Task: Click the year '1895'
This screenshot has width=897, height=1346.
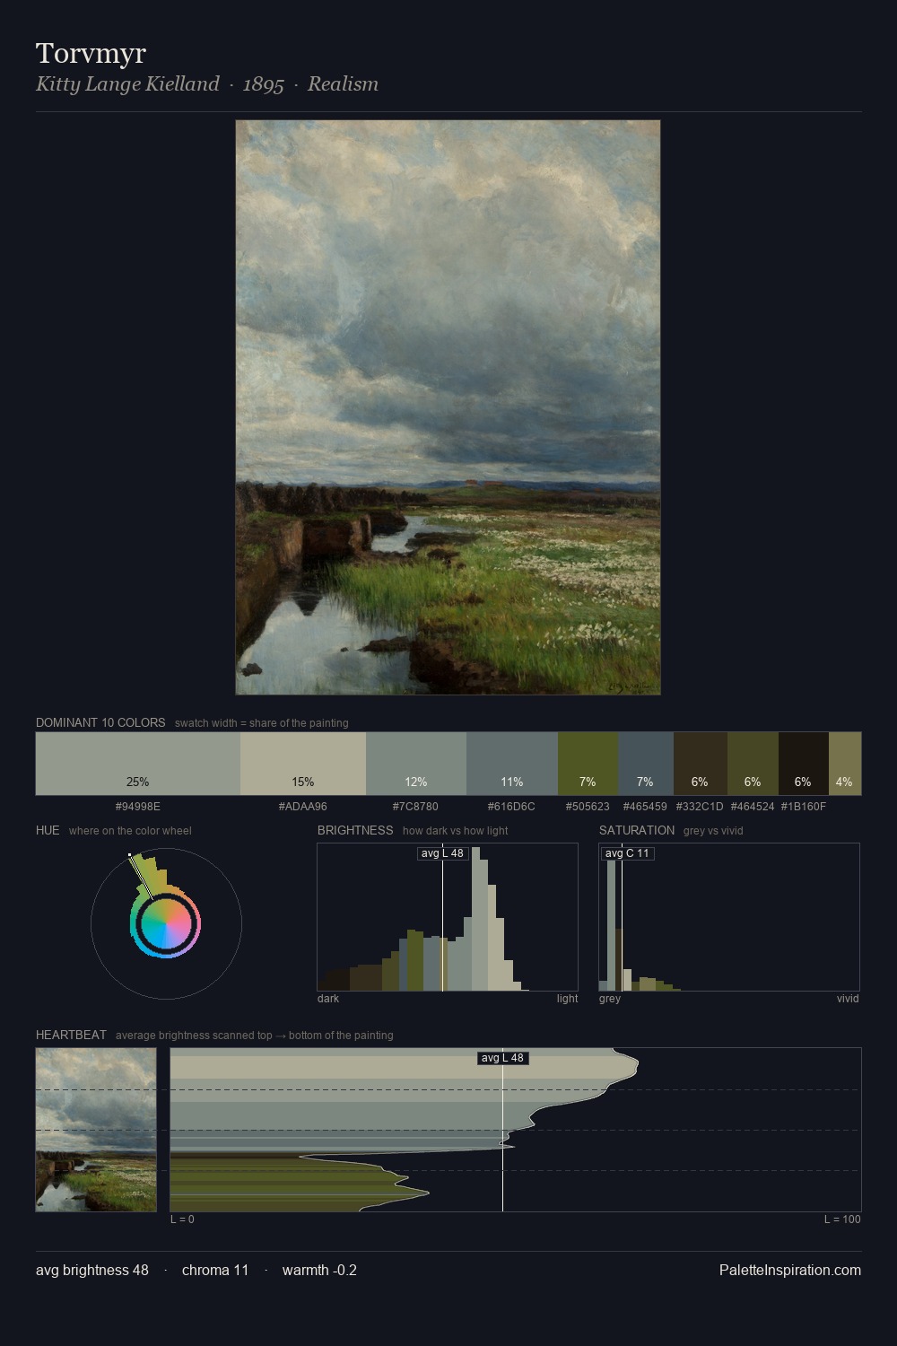Action: point(263,84)
